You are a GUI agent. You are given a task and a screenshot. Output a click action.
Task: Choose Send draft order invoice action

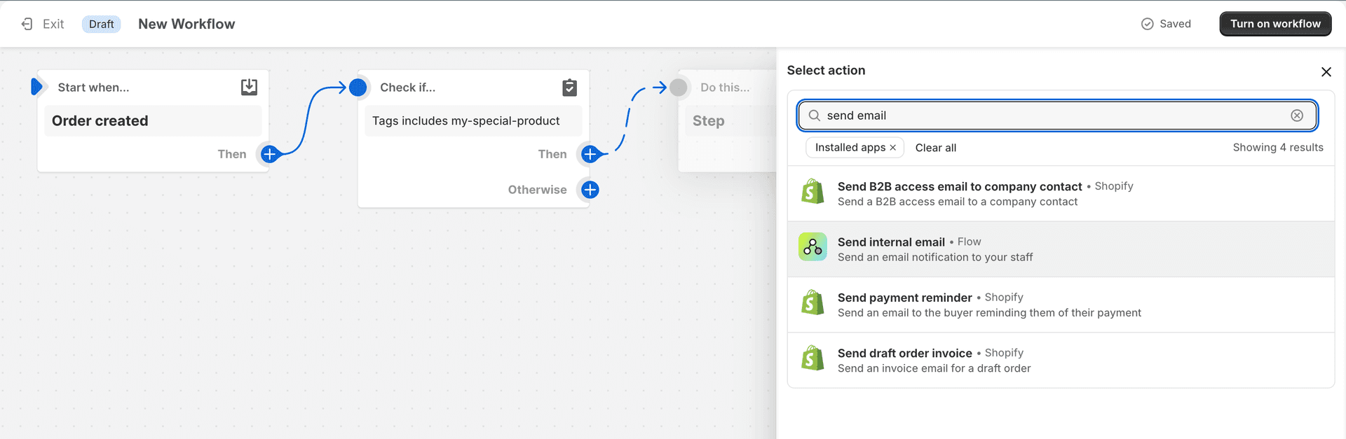[1061, 360]
